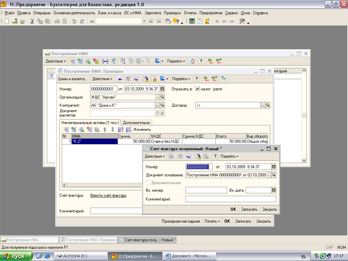
Task: Switch to the Дополнительно tab
Action: tap(137, 123)
